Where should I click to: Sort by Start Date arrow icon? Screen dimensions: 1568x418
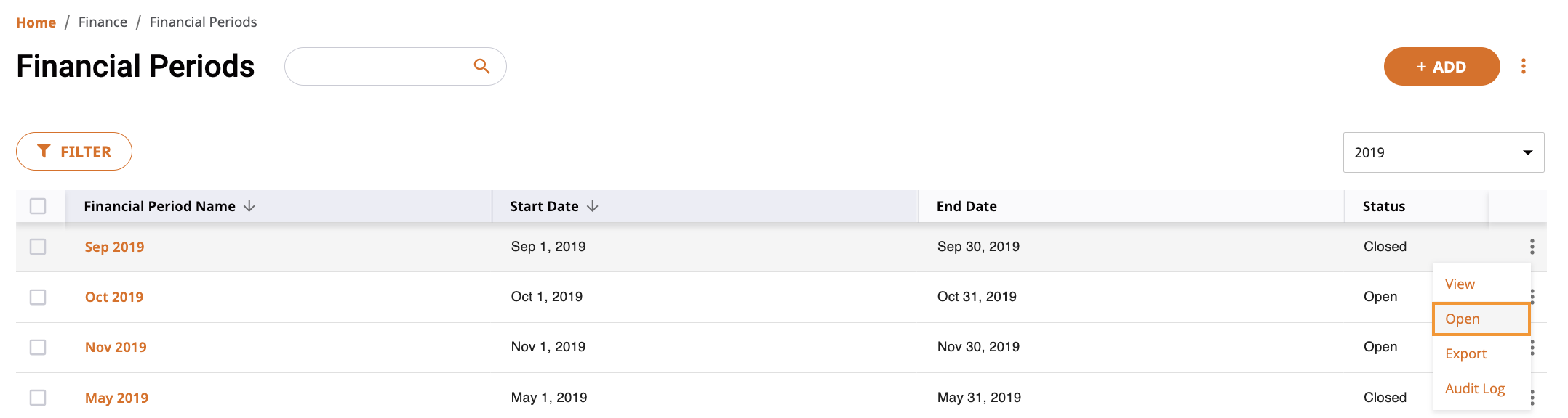click(x=593, y=206)
